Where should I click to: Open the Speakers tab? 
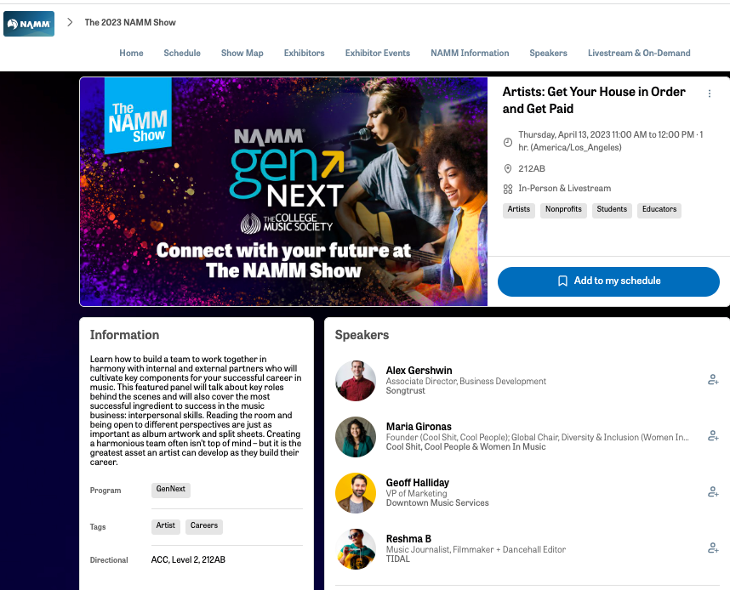coord(549,53)
